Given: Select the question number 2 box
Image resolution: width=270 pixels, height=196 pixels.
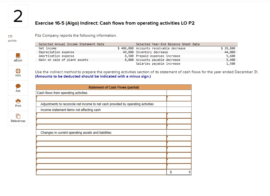Looking at the screenshot, I should click(18, 16).
